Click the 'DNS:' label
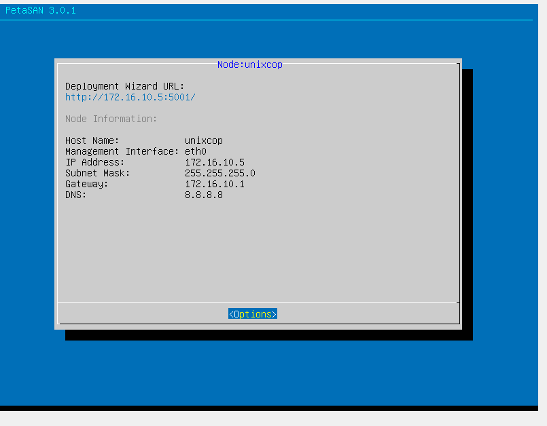The width and height of the screenshot is (547, 426). pyautogui.click(x=75, y=195)
